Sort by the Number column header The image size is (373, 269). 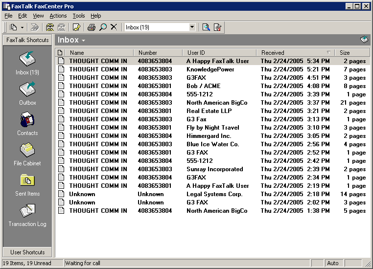(x=158, y=52)
